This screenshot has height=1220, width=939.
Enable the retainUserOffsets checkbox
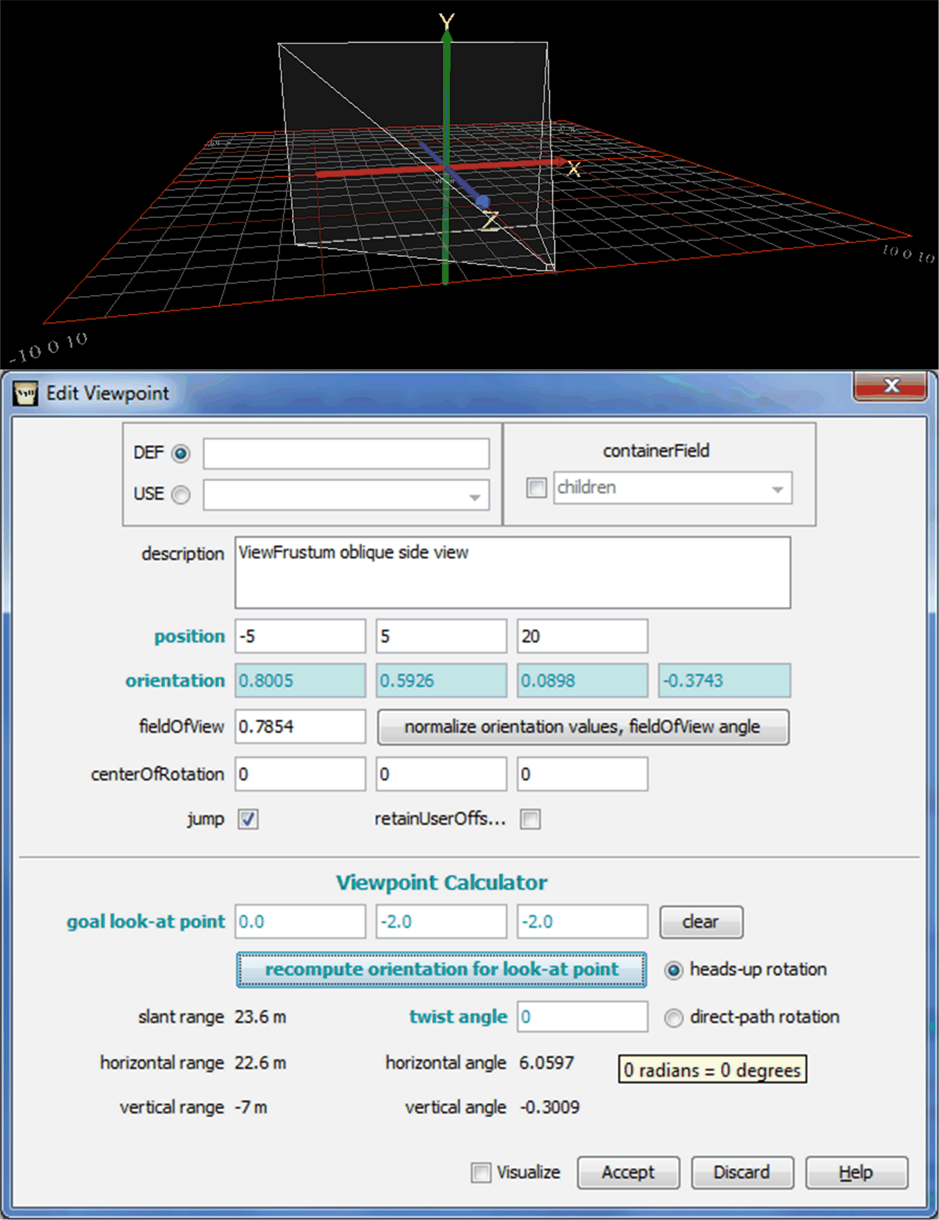(530, 820)
